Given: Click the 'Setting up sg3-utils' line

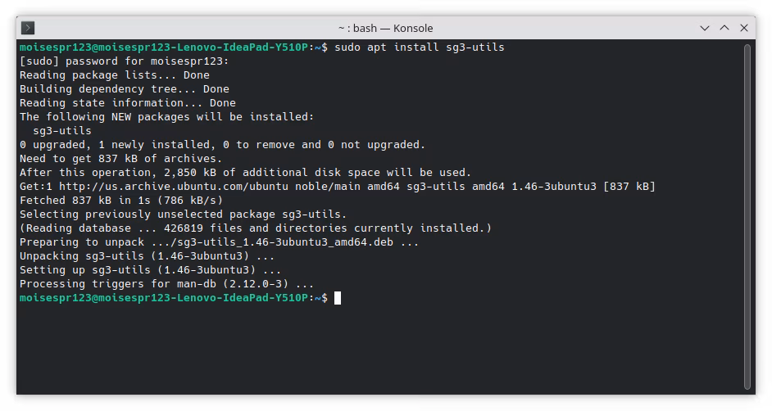Looking at the screenshot, I should (150, 270).
